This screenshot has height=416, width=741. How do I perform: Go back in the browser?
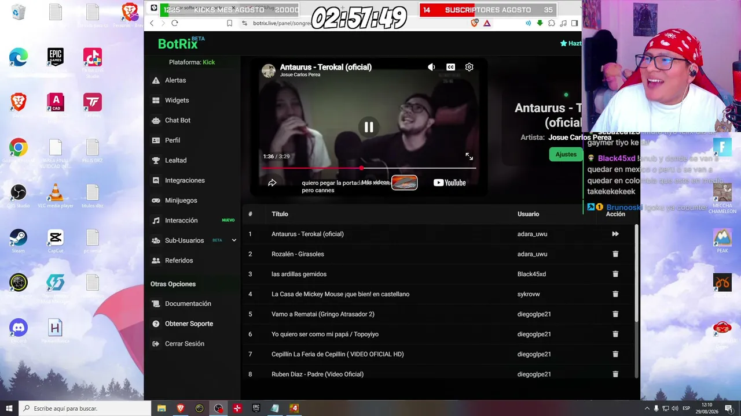(152, 23)
